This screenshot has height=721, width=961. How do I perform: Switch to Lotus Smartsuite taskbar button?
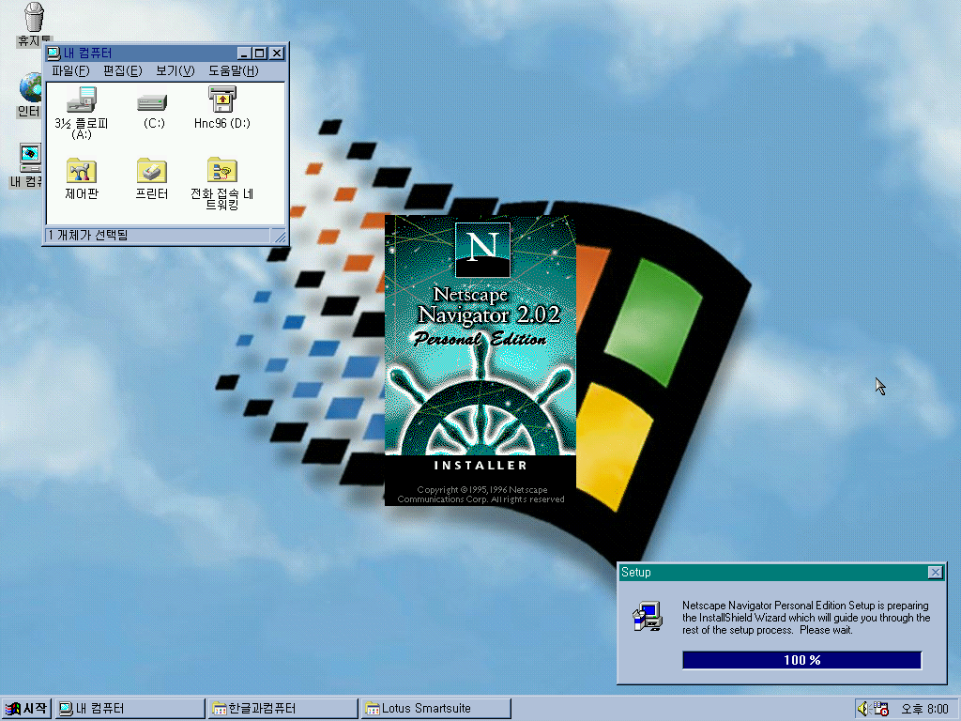pos(435,709)
